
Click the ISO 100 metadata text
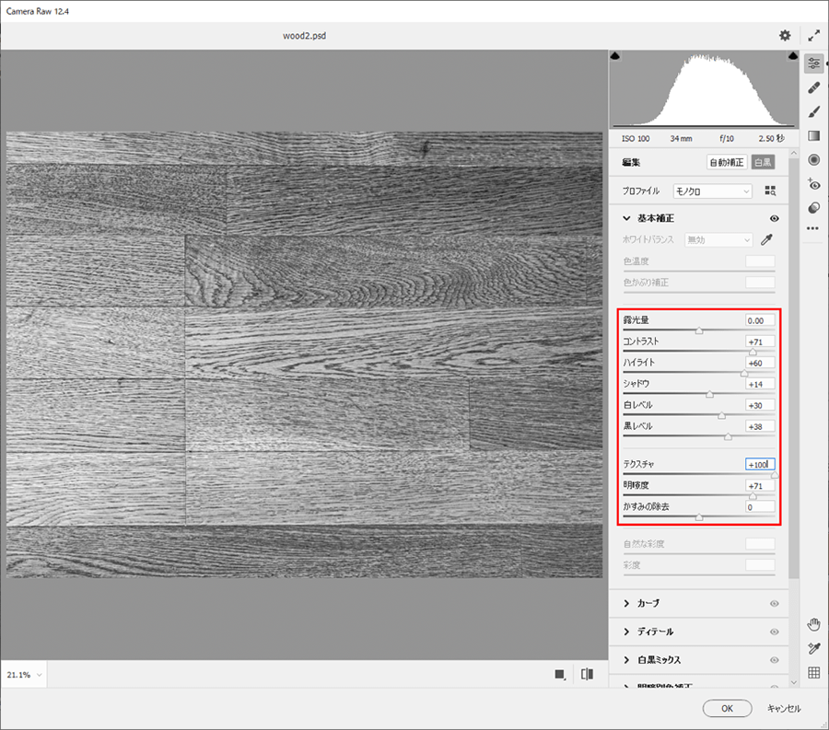636,138
